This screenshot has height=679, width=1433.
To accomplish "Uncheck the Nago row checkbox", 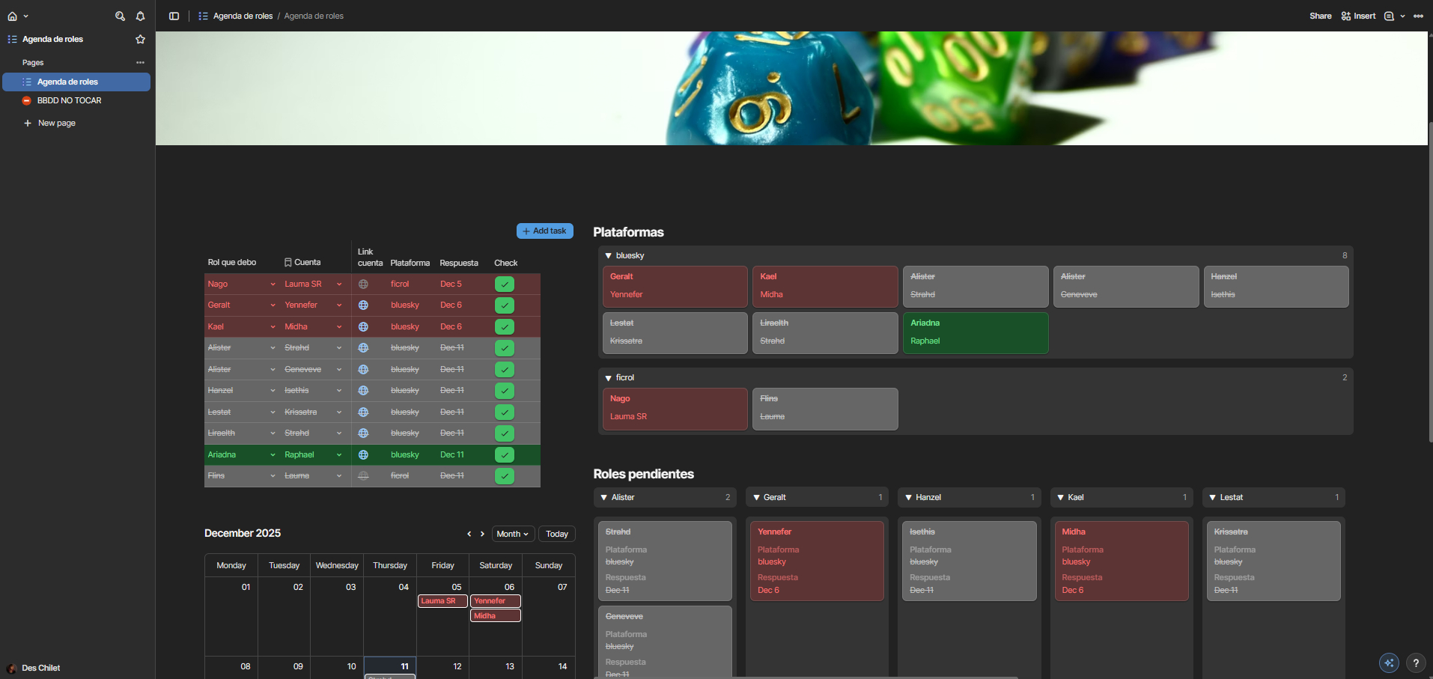I will 504,284.
